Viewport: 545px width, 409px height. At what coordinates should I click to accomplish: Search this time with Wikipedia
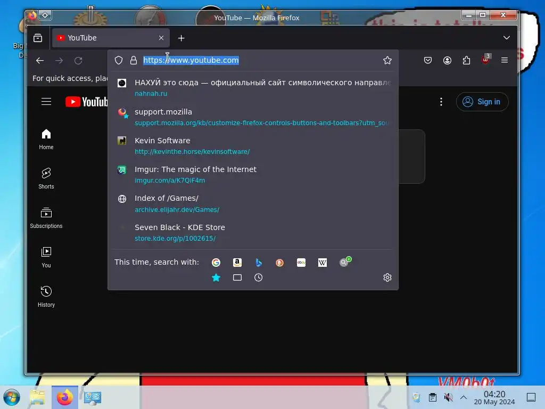[323, 263]
